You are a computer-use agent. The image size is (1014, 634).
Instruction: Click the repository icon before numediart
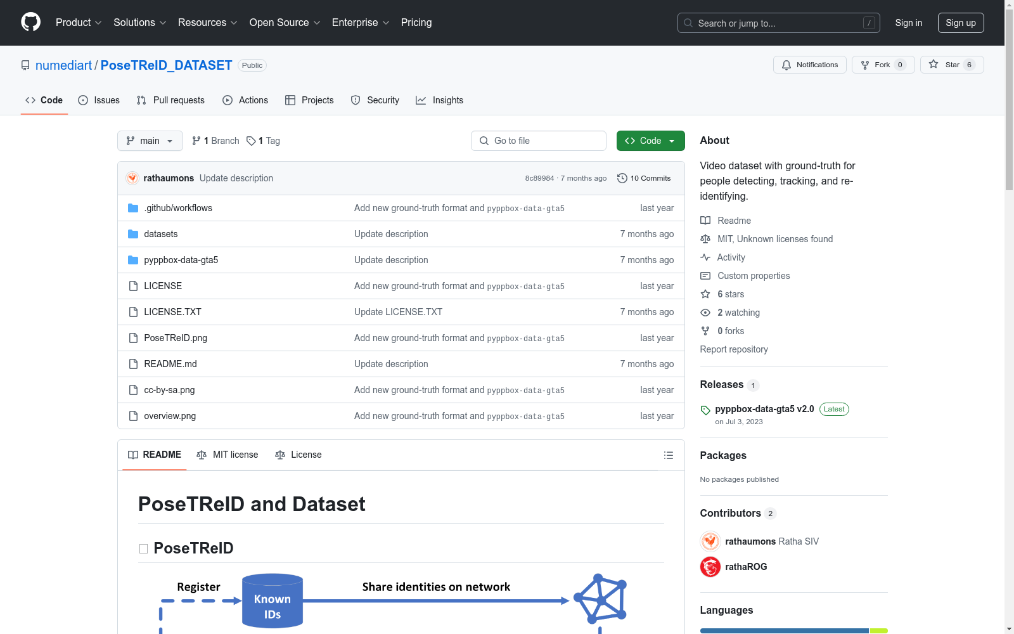tap(25, 65)
